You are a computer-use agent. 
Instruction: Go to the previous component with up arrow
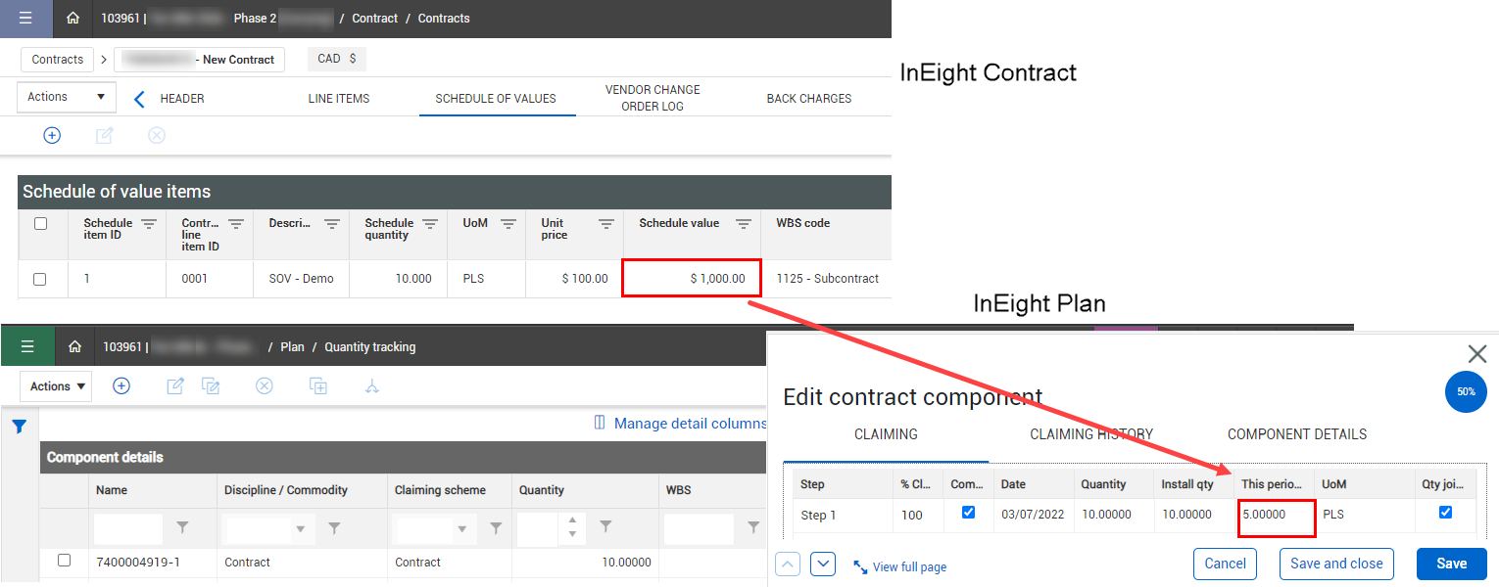click(x=789, y=564)
